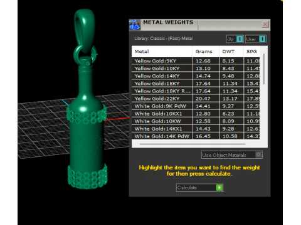301x225 pixels.
Task: Click the Library: Classic - (Fast)-Metal label
Action: pos(164,39)
